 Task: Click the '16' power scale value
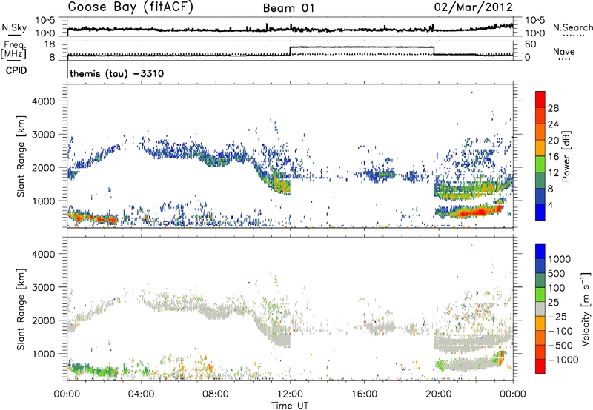click(553, 157)
